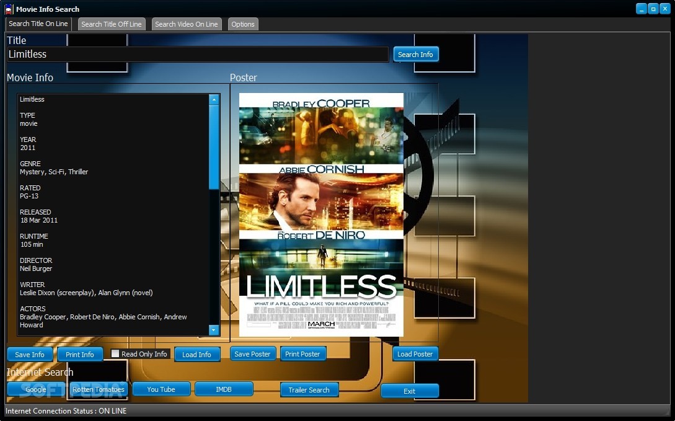This screenshot has height=421, width=675.
Task: Click the '105 min' runtime text
Action: tap(32, 244)
